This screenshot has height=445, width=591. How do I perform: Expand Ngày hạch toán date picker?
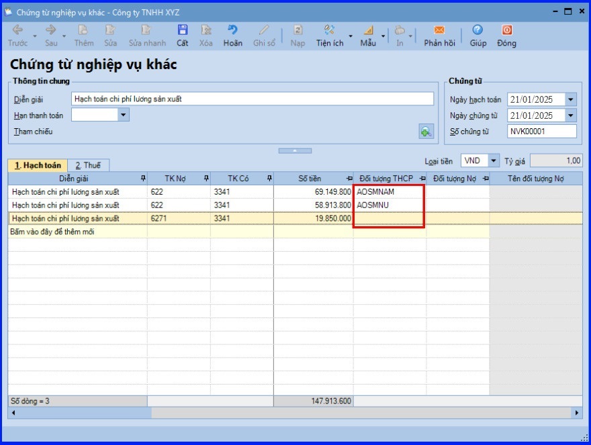570,99
